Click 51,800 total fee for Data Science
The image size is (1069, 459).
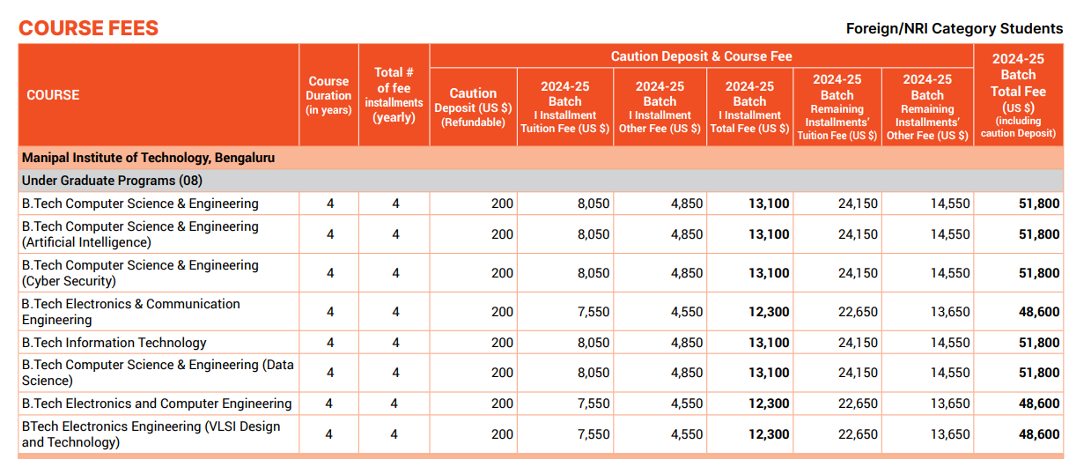coord(1039,373)
